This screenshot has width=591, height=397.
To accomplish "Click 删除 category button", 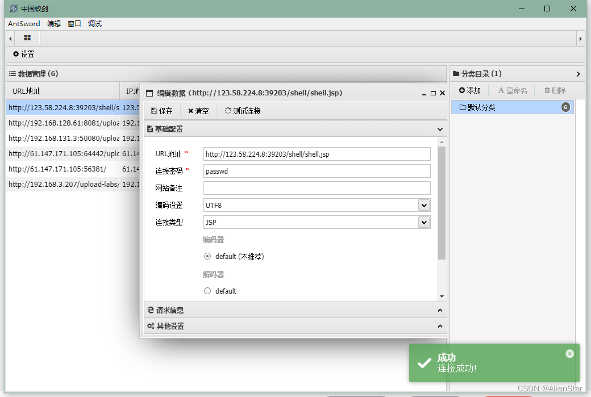I will pos(555,90).
